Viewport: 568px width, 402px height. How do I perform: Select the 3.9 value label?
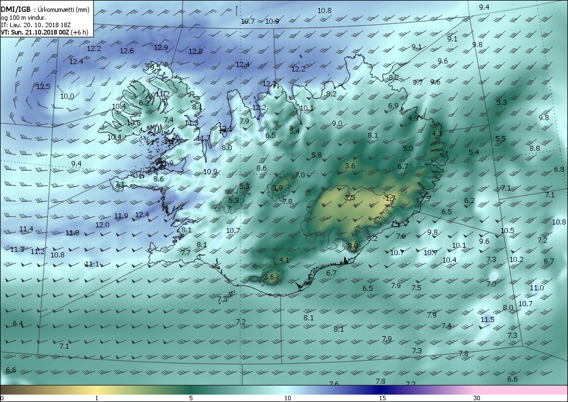pos(278,188)
